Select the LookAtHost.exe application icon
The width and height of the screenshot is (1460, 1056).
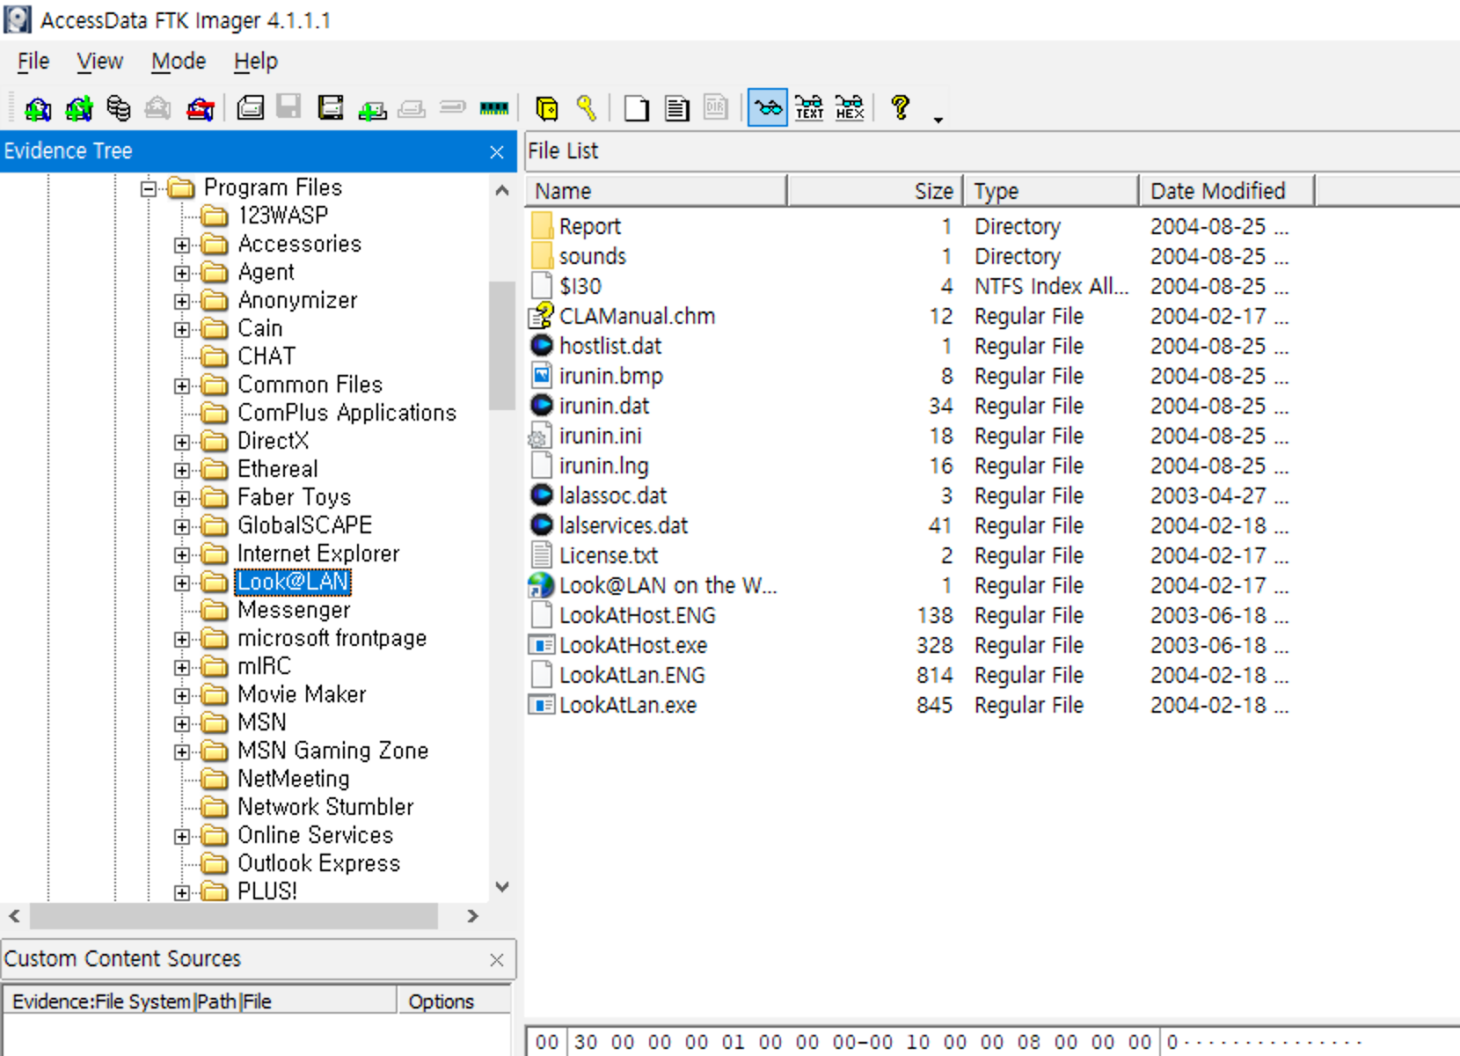pos(541,645)
